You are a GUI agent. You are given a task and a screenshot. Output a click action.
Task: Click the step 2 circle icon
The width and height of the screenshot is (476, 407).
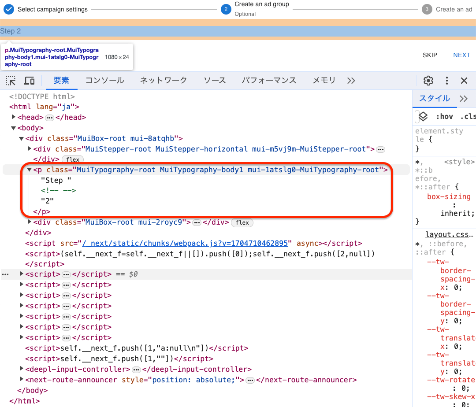(226, 9)
